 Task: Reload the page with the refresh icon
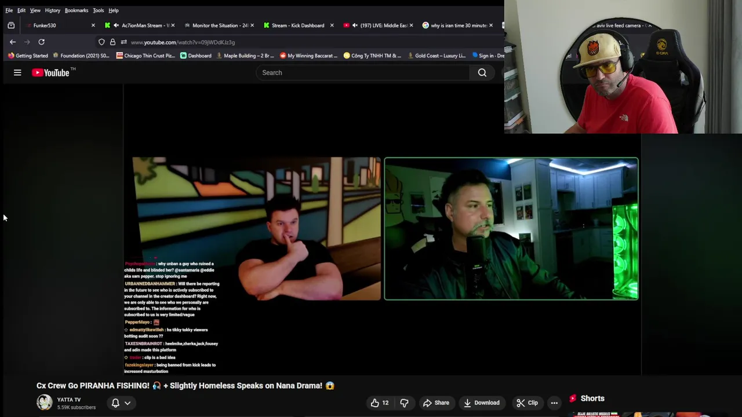click(41, 42)
